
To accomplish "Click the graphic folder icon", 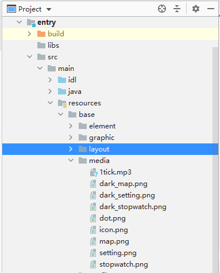I will coord(83,138).
